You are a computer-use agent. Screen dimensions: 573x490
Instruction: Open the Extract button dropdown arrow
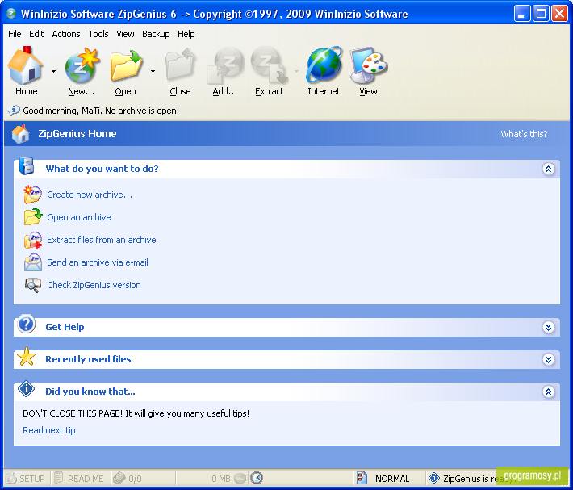click(296, 71)
